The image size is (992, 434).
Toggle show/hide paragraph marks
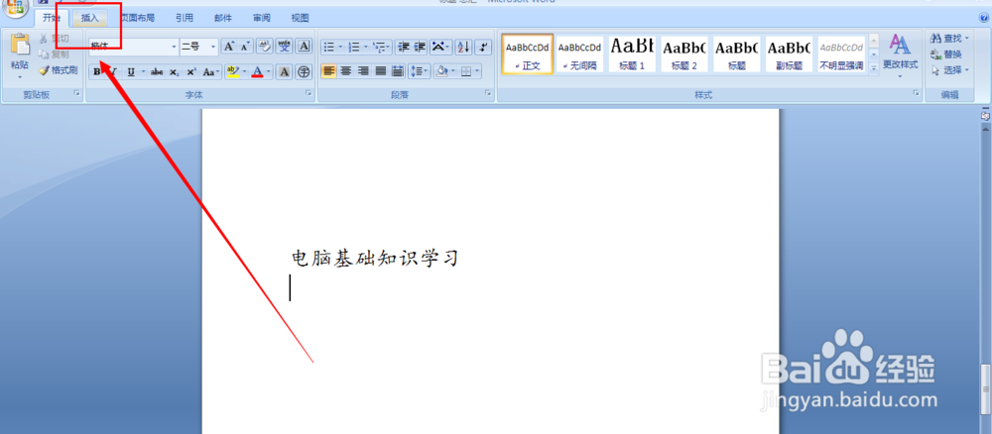click(483, 47)
